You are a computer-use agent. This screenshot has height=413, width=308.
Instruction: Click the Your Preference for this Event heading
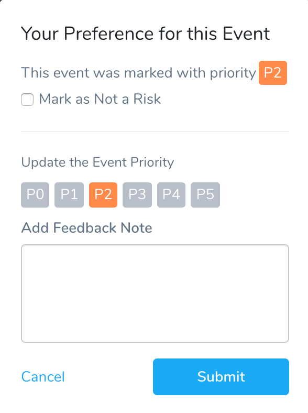(145, 34)
